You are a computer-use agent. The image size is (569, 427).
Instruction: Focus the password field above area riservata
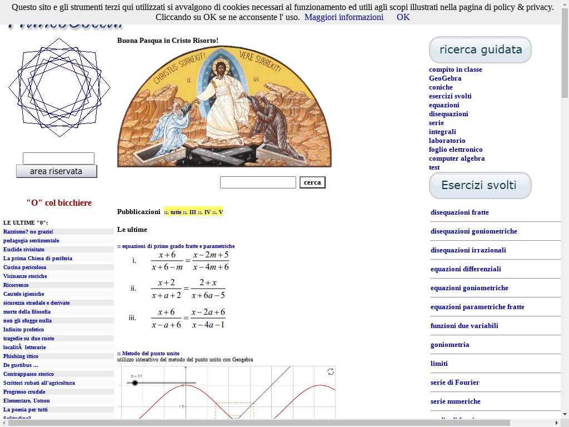point(58,158)
